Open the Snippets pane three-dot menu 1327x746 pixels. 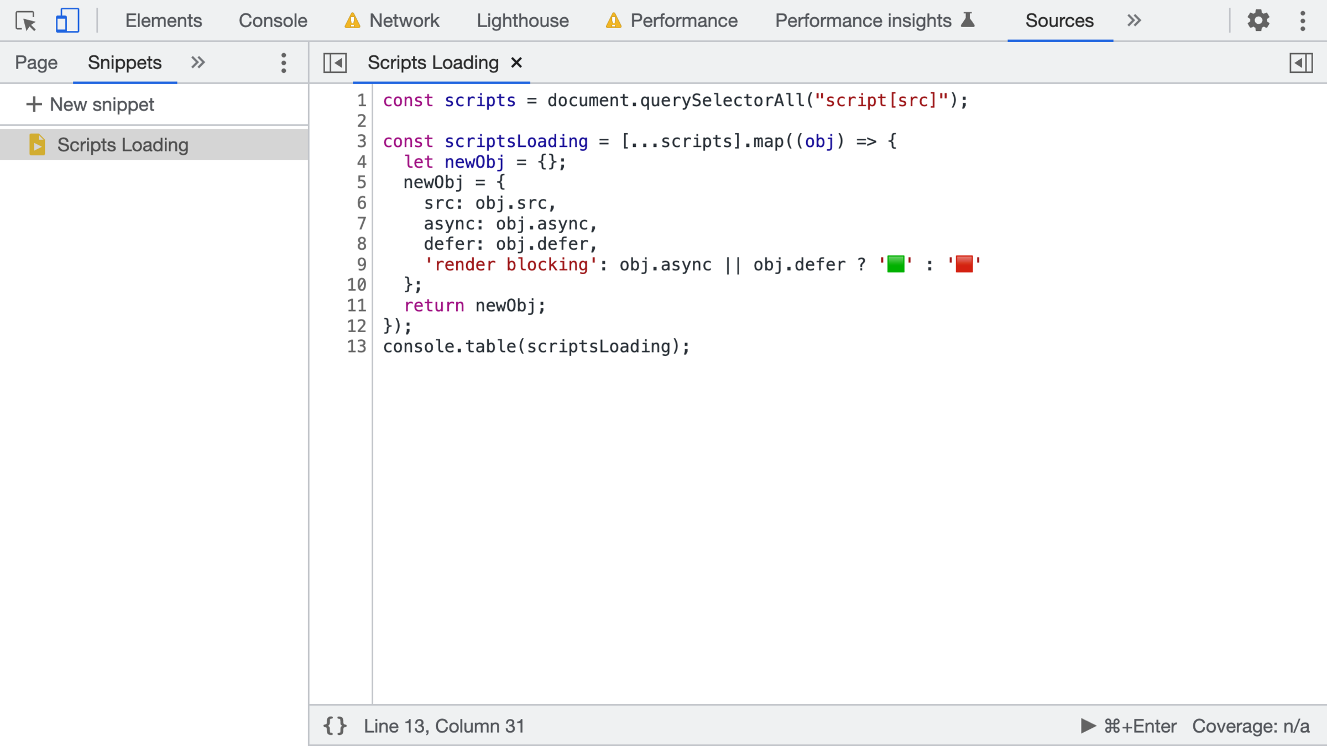tap(284, 63)
